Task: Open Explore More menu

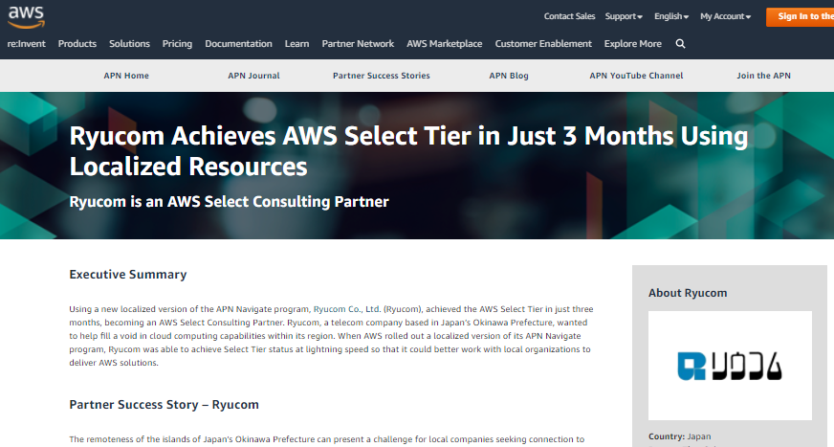Action: point(632,44)
